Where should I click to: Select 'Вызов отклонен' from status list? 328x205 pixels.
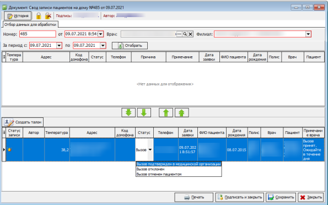point(150,169)
